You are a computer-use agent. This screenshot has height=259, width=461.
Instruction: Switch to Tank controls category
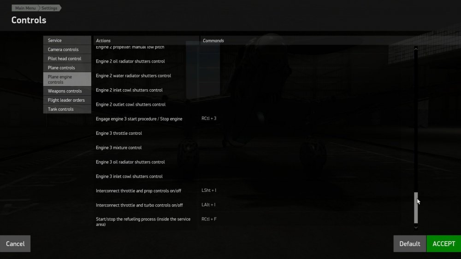[x=67, y=109]
